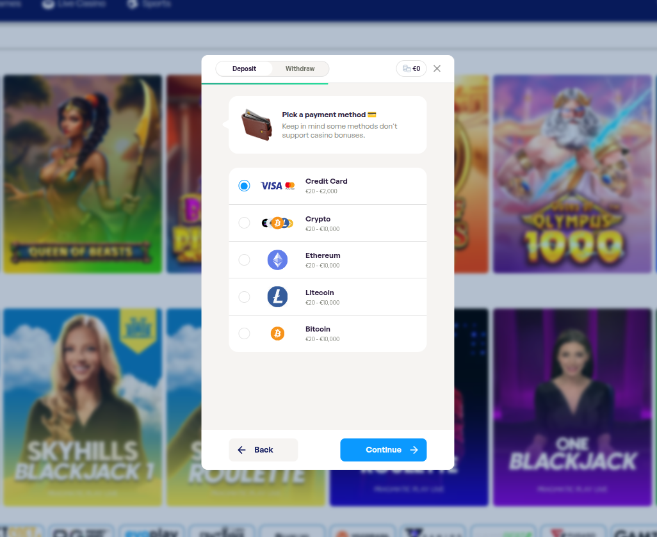The image size is (657, 537).
Task: Pick the Litecoin radio option
Action: (x=244, y=297)
